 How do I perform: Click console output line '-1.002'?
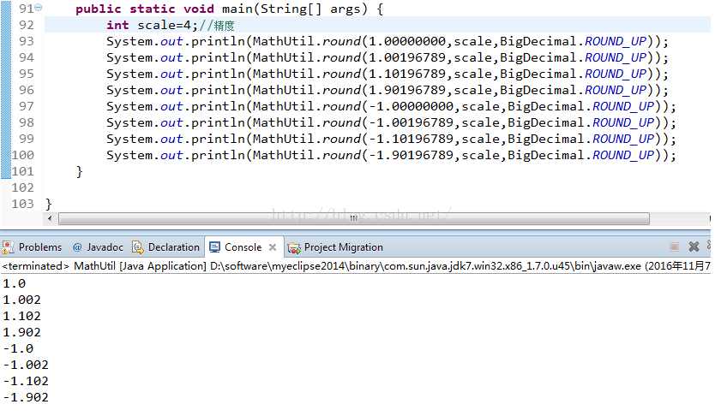pyautogui.click(x=26, y=365)
